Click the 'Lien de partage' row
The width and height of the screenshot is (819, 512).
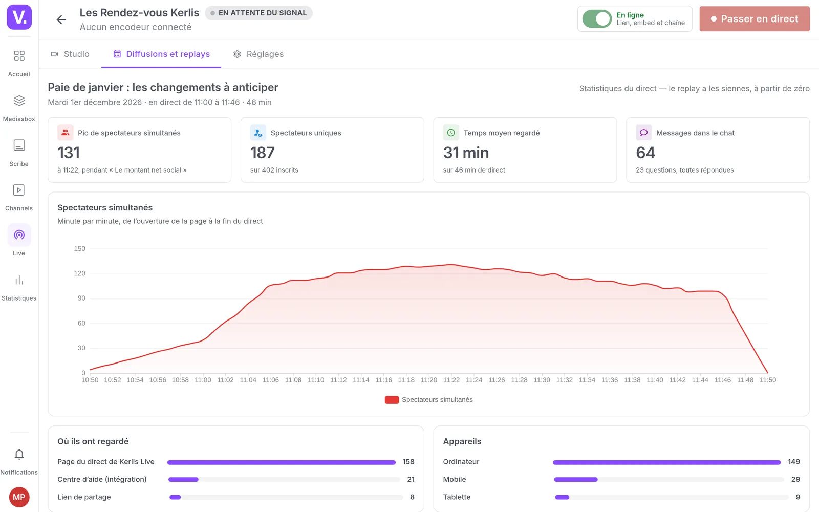(236, 497)
